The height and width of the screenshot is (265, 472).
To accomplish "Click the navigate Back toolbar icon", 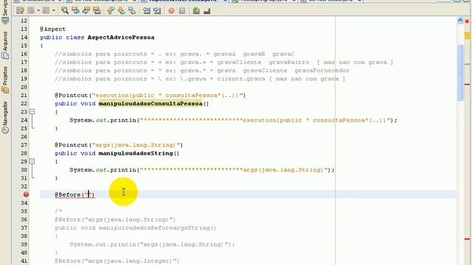I will [31, 11].
